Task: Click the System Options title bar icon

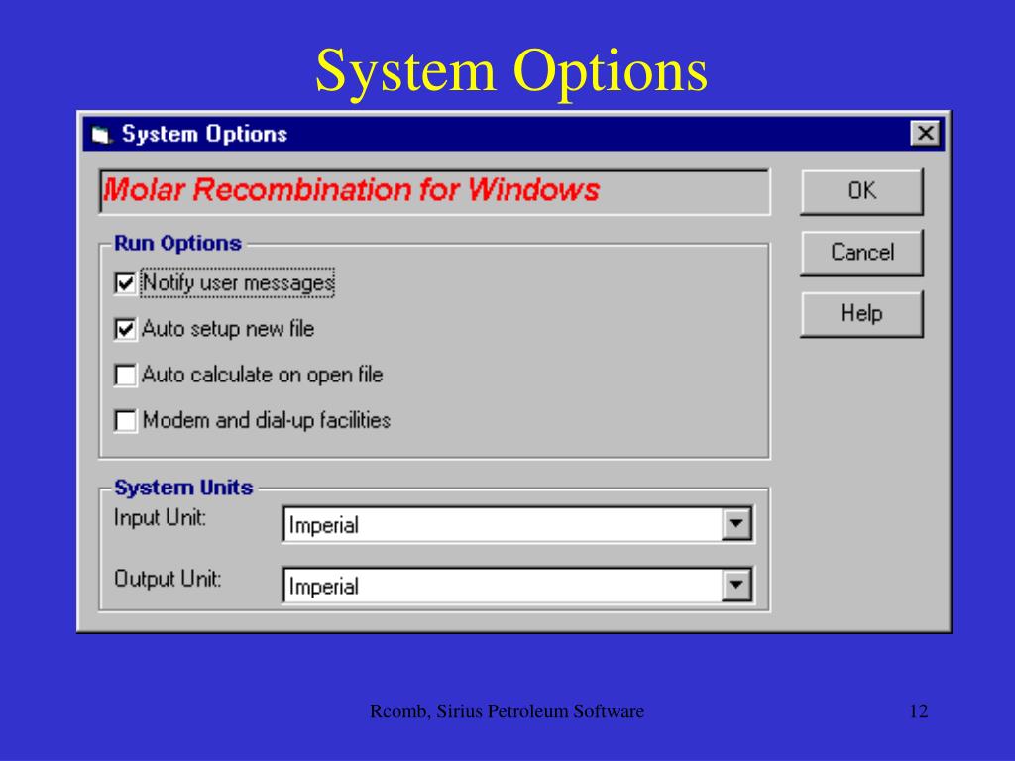Action: click(102, 135)
